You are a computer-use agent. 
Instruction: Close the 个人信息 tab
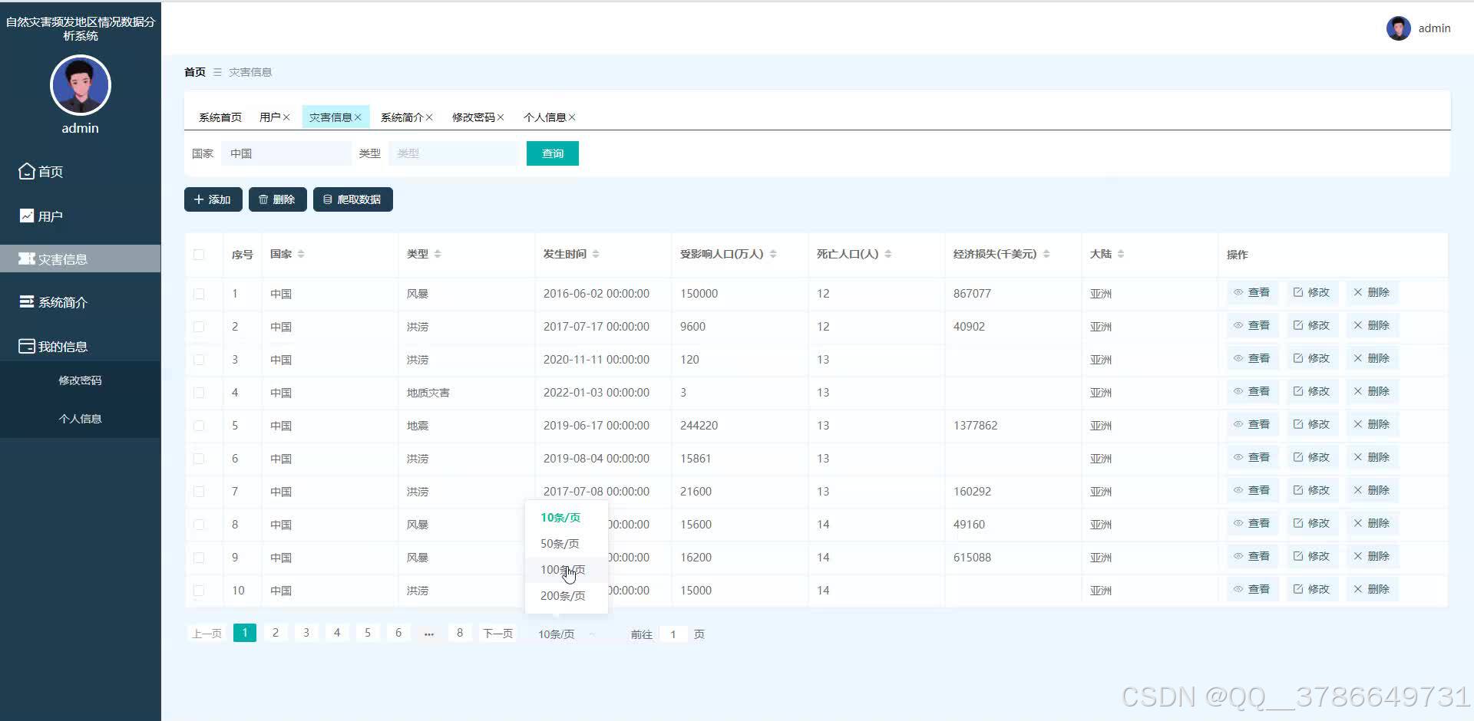572,117
